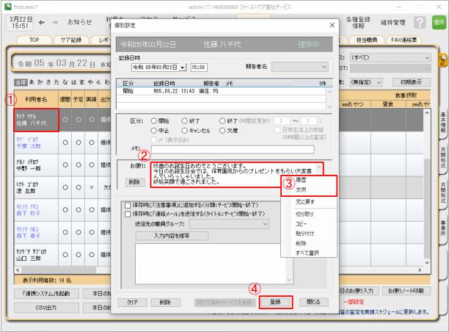Click the green 提供 icon at top right
The height and width of the screenshot is (332, 449).
tap(439, 23)
